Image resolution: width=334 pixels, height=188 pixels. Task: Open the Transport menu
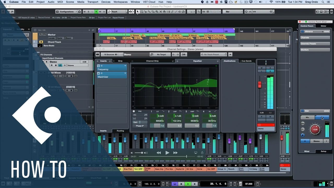tap(93, 2)
